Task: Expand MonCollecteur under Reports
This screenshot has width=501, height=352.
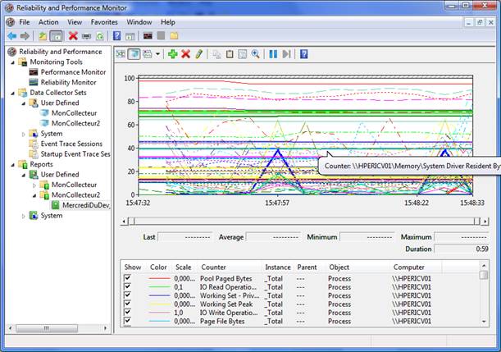Action: [34, 185]
